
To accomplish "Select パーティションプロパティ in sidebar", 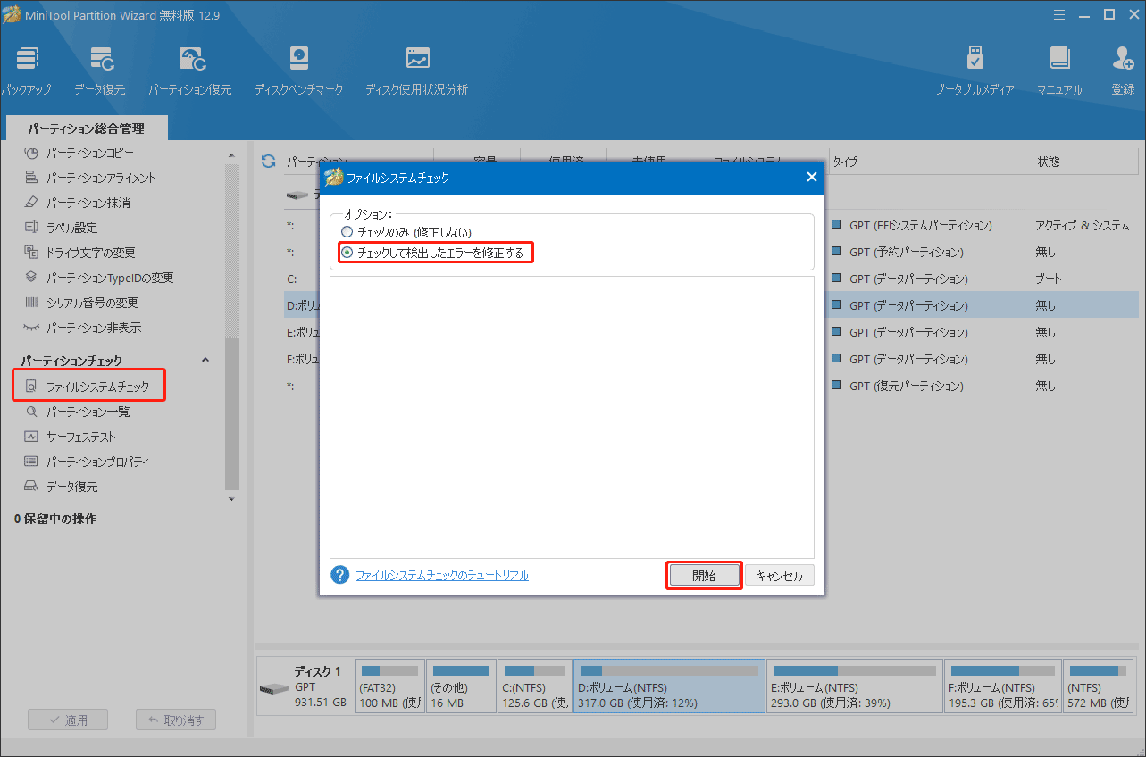I will (87, 462).
